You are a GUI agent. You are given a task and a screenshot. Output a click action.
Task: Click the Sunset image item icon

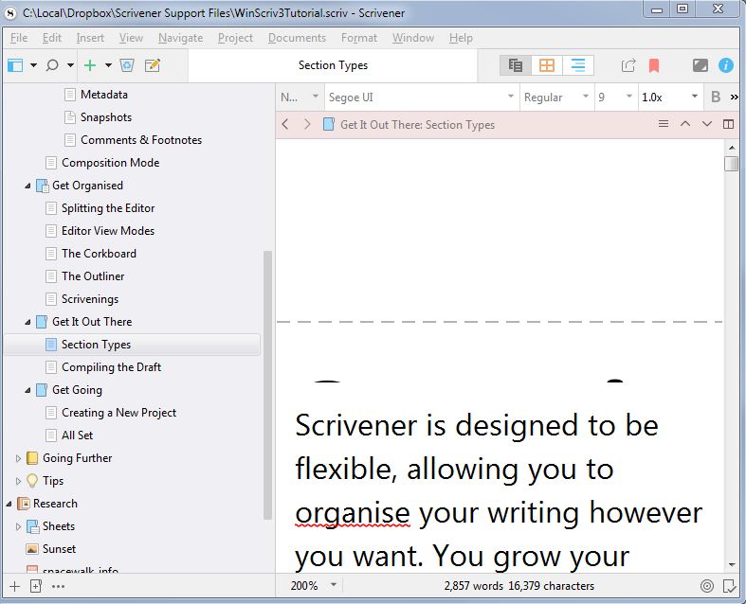tap(32, 549)
